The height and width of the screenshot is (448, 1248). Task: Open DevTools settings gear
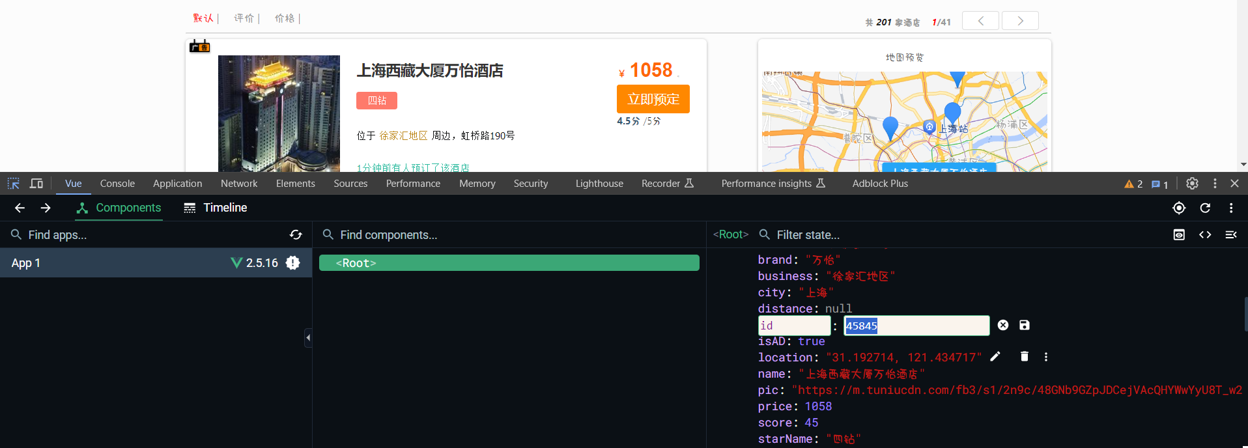pyautogui.click(x=1192, y=184)
